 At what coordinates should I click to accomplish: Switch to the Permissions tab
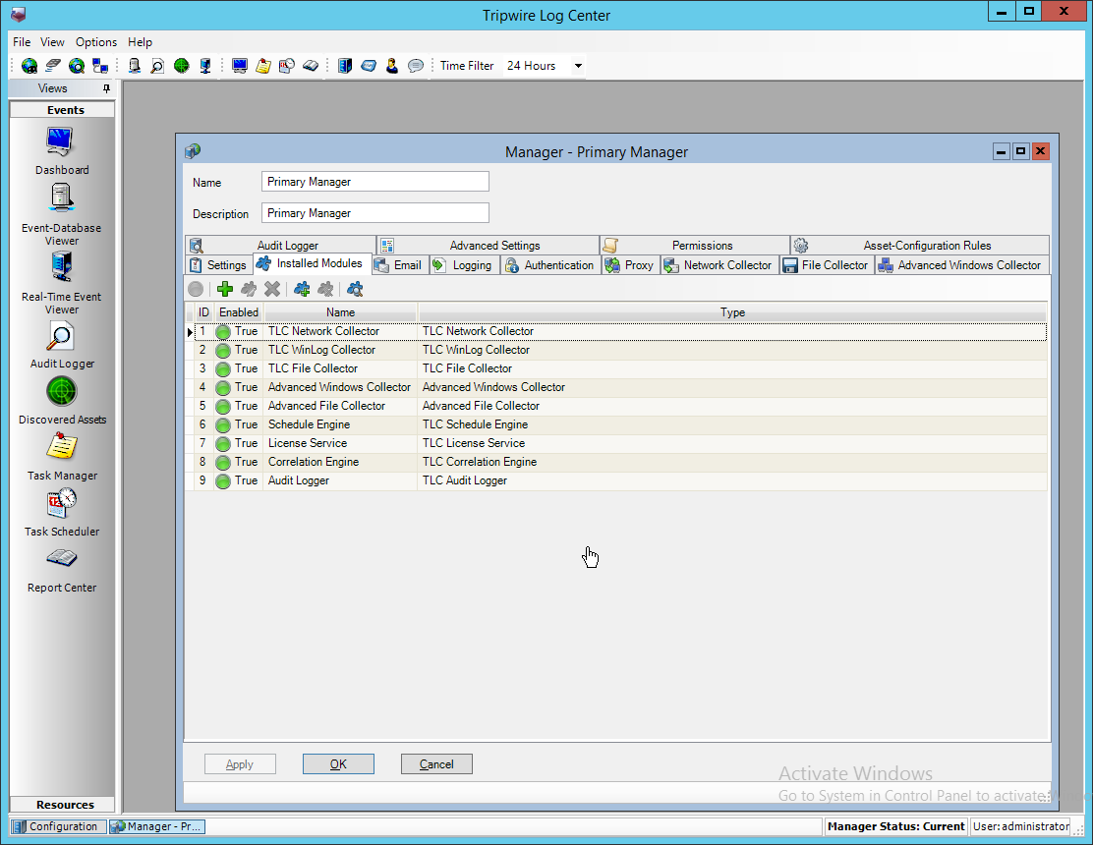tap(694, 246)
